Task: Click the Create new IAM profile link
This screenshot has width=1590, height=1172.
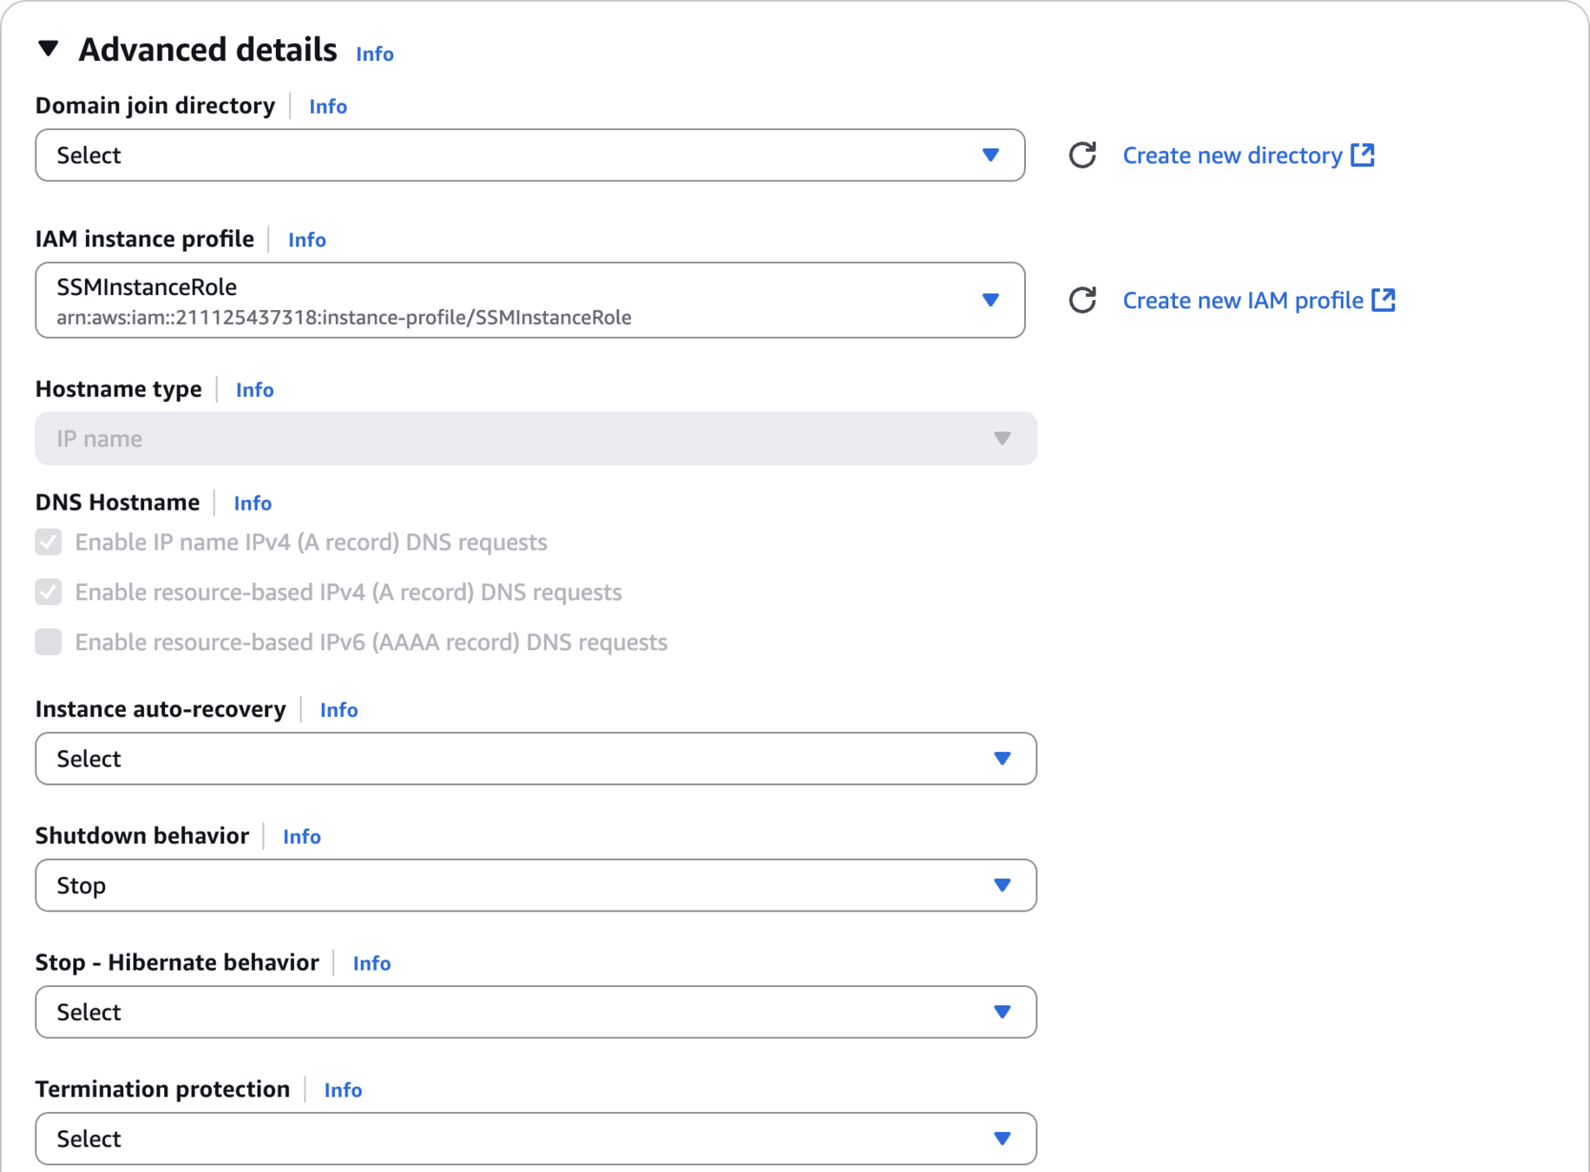Action: [1242, 300]
